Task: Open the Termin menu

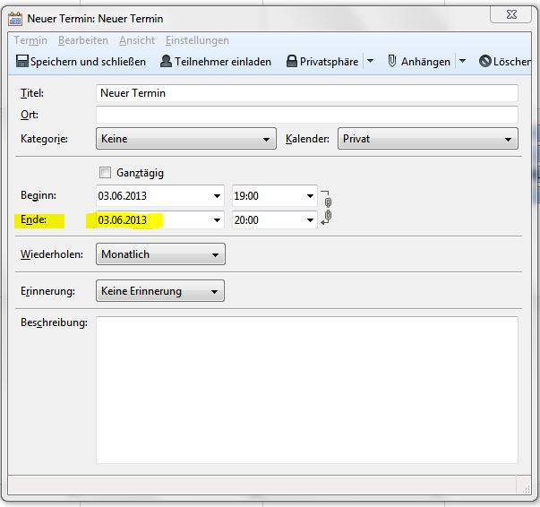Action: click(30, 40)
